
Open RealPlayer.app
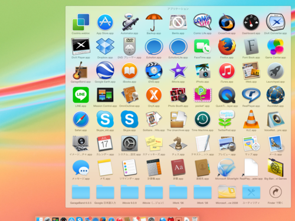click(251, 95)
